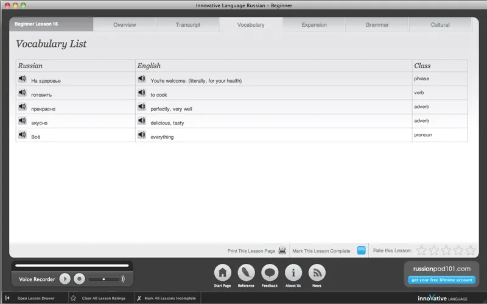Image resolution: width=487 pixels, height=304 pixels.
Task: Open the Feedback speech bubble icon
Action: 270,273
